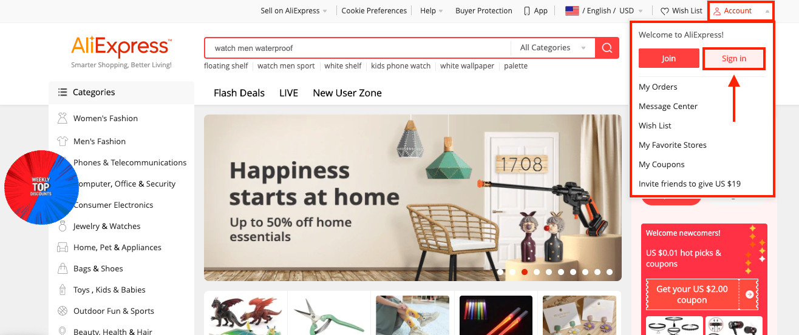799x335 pixels.
Task: Click the red Join button
Action: 669,59
